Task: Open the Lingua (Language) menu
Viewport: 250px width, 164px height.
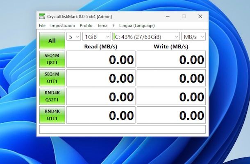Action: [137, 25]
